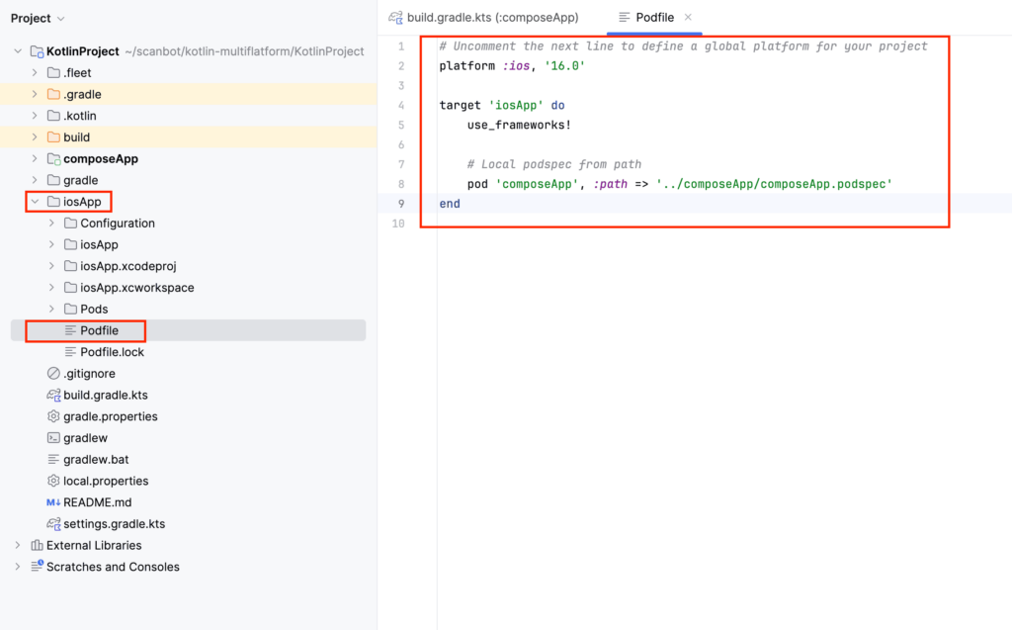
Task: Expand External Libraries
Action: 16,545
